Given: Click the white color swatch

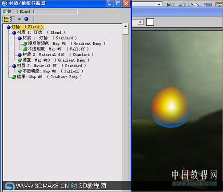Looking at the screenshot, I should tap(150, 22).
